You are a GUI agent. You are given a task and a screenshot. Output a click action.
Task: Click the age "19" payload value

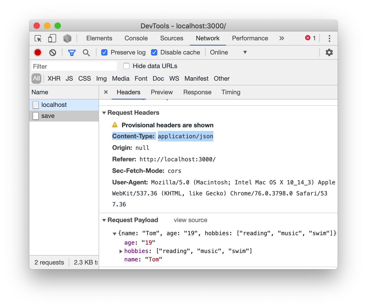(x=148, y=243)
